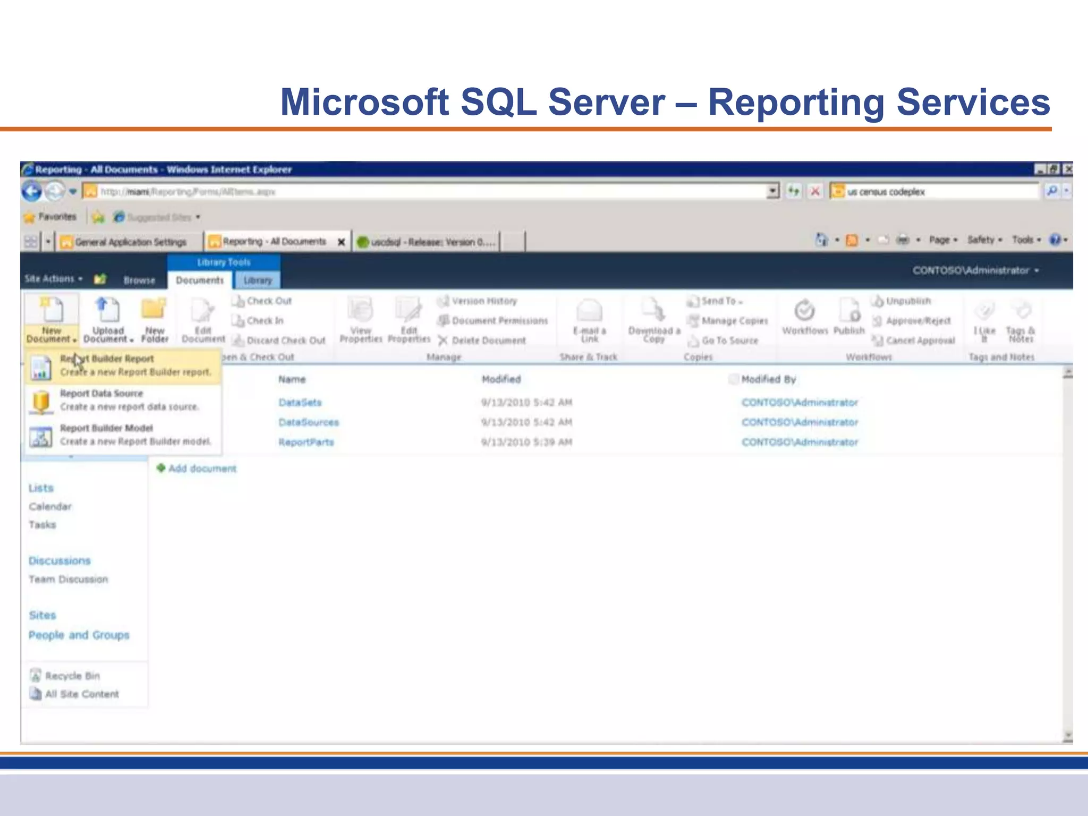Open the Tools menu dropdown
Viewport: 1088px width, 816px height.
[1026, 240]
